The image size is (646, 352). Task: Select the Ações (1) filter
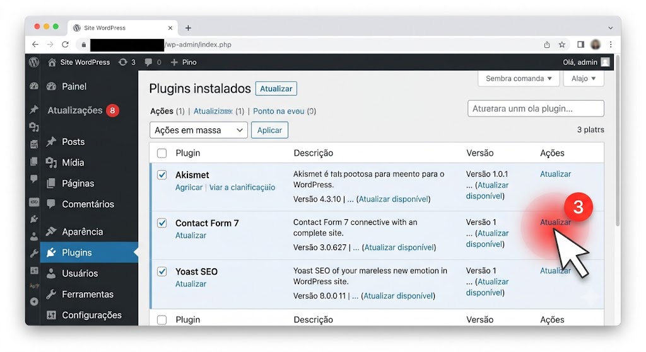(167, 111)
